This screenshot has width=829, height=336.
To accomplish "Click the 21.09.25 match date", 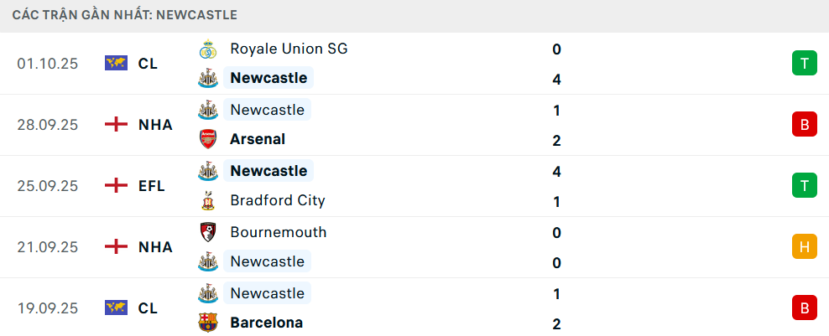I will [x=47, y=247].
